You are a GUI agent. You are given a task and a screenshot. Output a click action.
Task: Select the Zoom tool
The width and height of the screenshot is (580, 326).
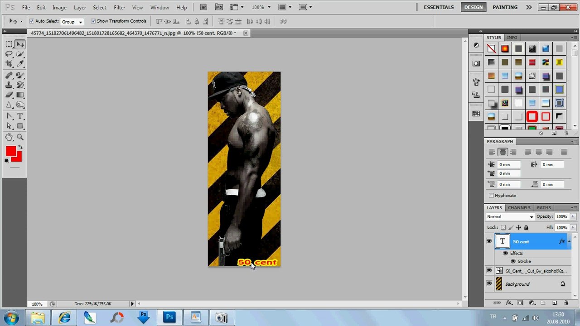20,137
